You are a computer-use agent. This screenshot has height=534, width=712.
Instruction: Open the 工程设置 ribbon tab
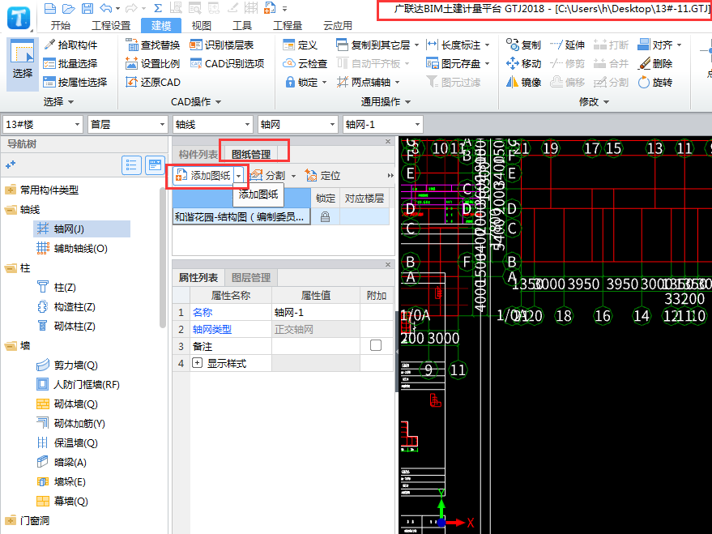(111, 25)
